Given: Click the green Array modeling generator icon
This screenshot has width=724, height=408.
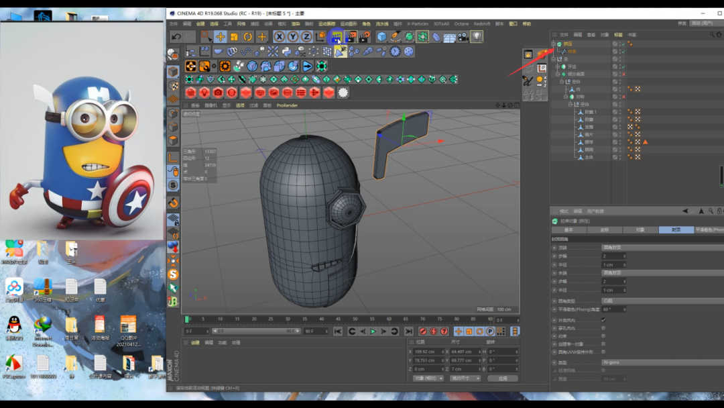Looking at the screenshot, I should pyautogui.click(x=422, y=36).
